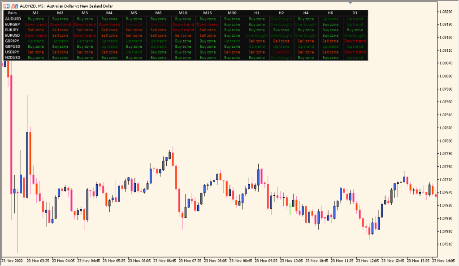The height and width of the screenshot is (266, 459).
Task: Click the chart list icon beside AUDNZD title
Action: 7,6
